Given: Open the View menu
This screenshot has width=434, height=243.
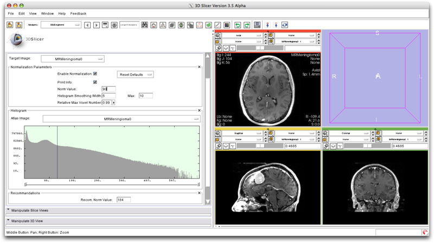Looking at the screenshot, I should click(33, 14).
